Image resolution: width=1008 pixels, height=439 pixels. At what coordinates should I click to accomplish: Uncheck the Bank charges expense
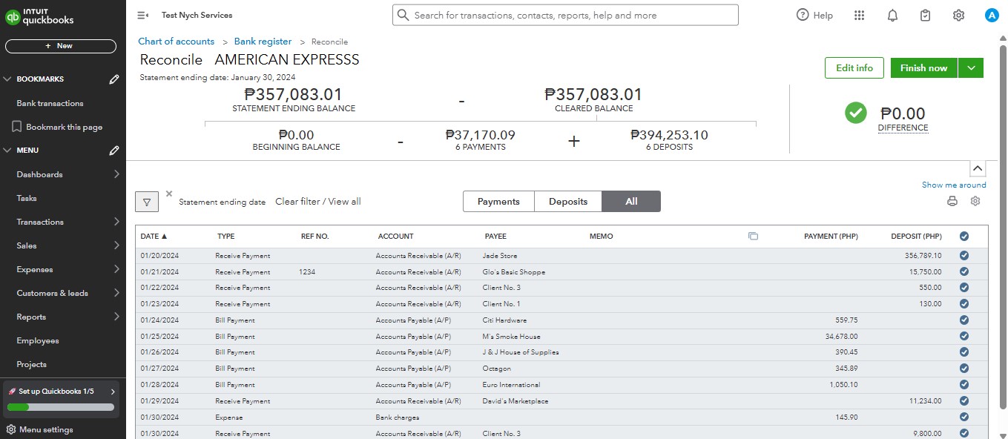pyautogui.click(x=964, y=417)
